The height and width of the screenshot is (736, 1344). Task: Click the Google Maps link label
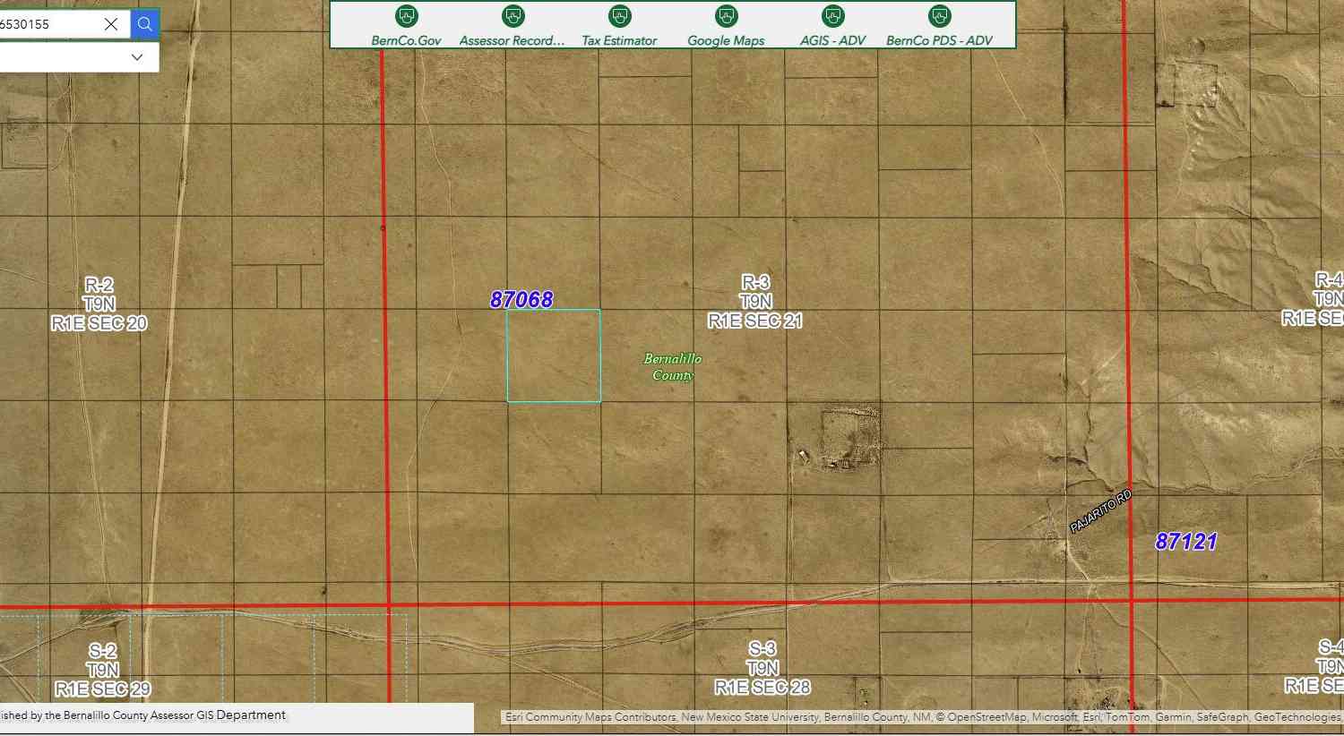726,40
